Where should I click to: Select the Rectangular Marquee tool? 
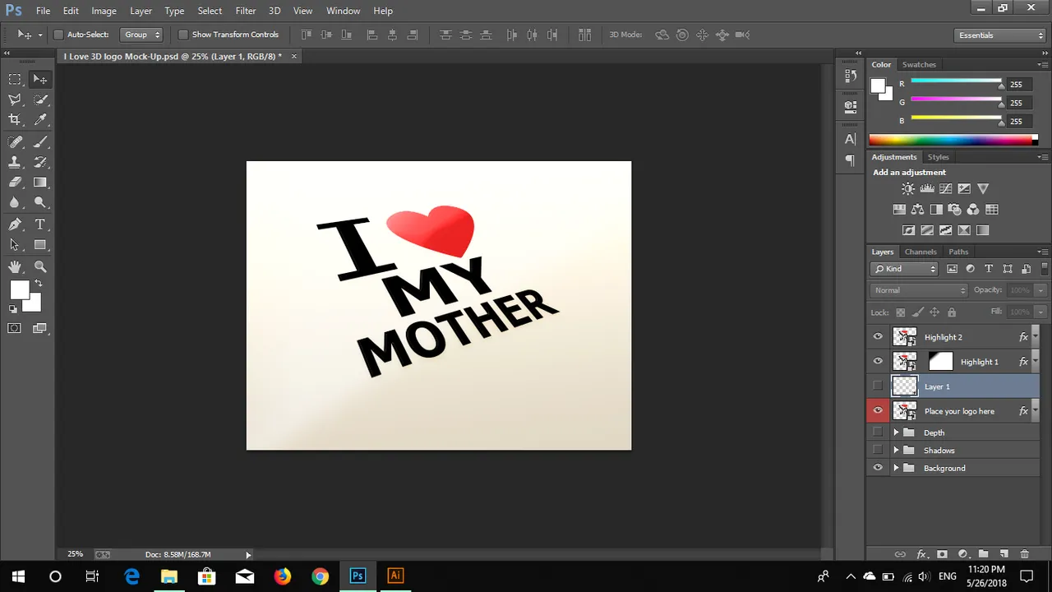[15, 79]
